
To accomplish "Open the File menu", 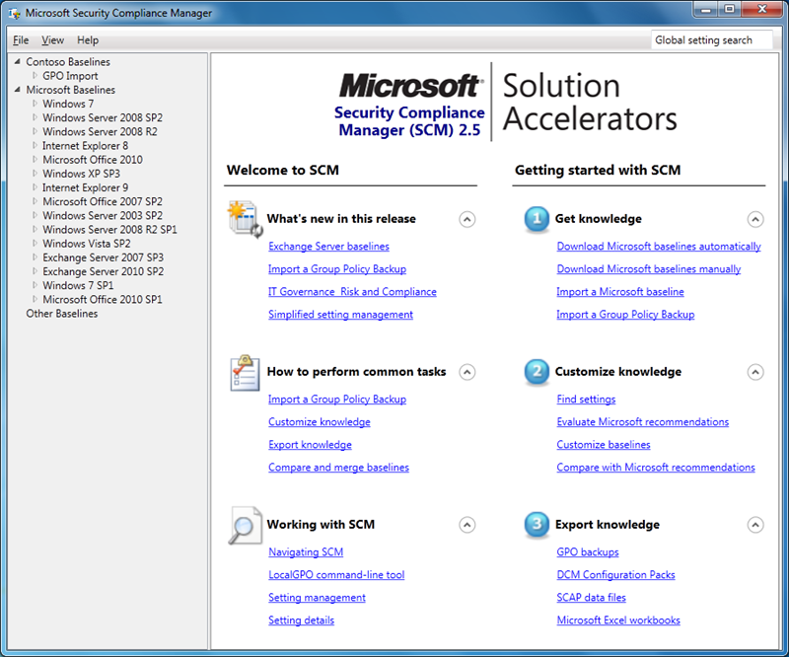I will pos(21,40).
